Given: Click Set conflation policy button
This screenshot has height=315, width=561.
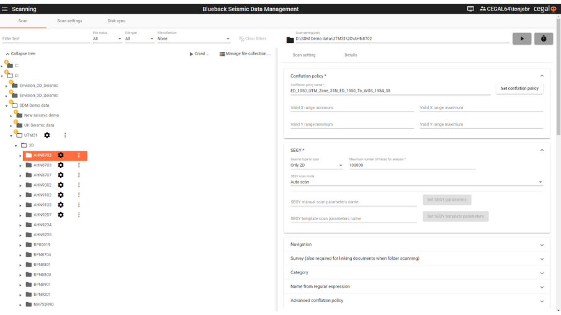Looking at the screenshot, I should coord(519,88).
